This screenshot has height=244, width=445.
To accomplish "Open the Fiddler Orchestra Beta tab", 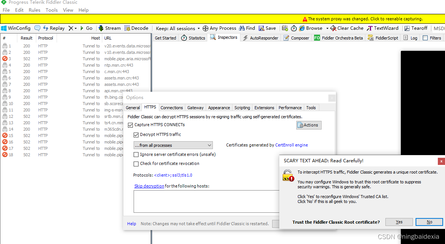I will click(x=339, y=38).
